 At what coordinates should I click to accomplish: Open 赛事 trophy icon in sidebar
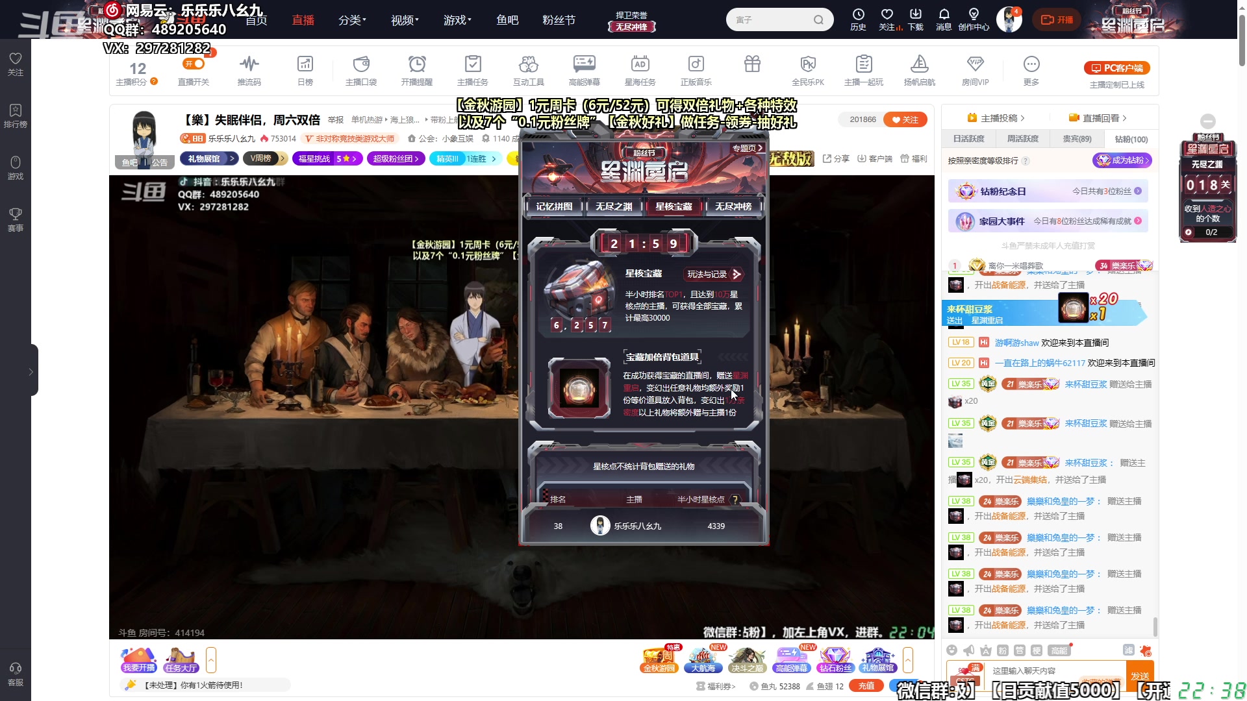click(16, 219)
